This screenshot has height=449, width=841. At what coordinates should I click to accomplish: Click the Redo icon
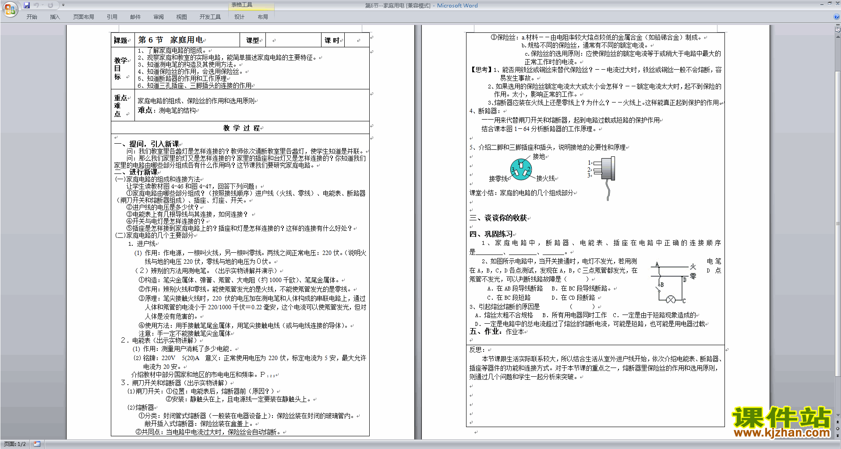[x=50, y=5]
